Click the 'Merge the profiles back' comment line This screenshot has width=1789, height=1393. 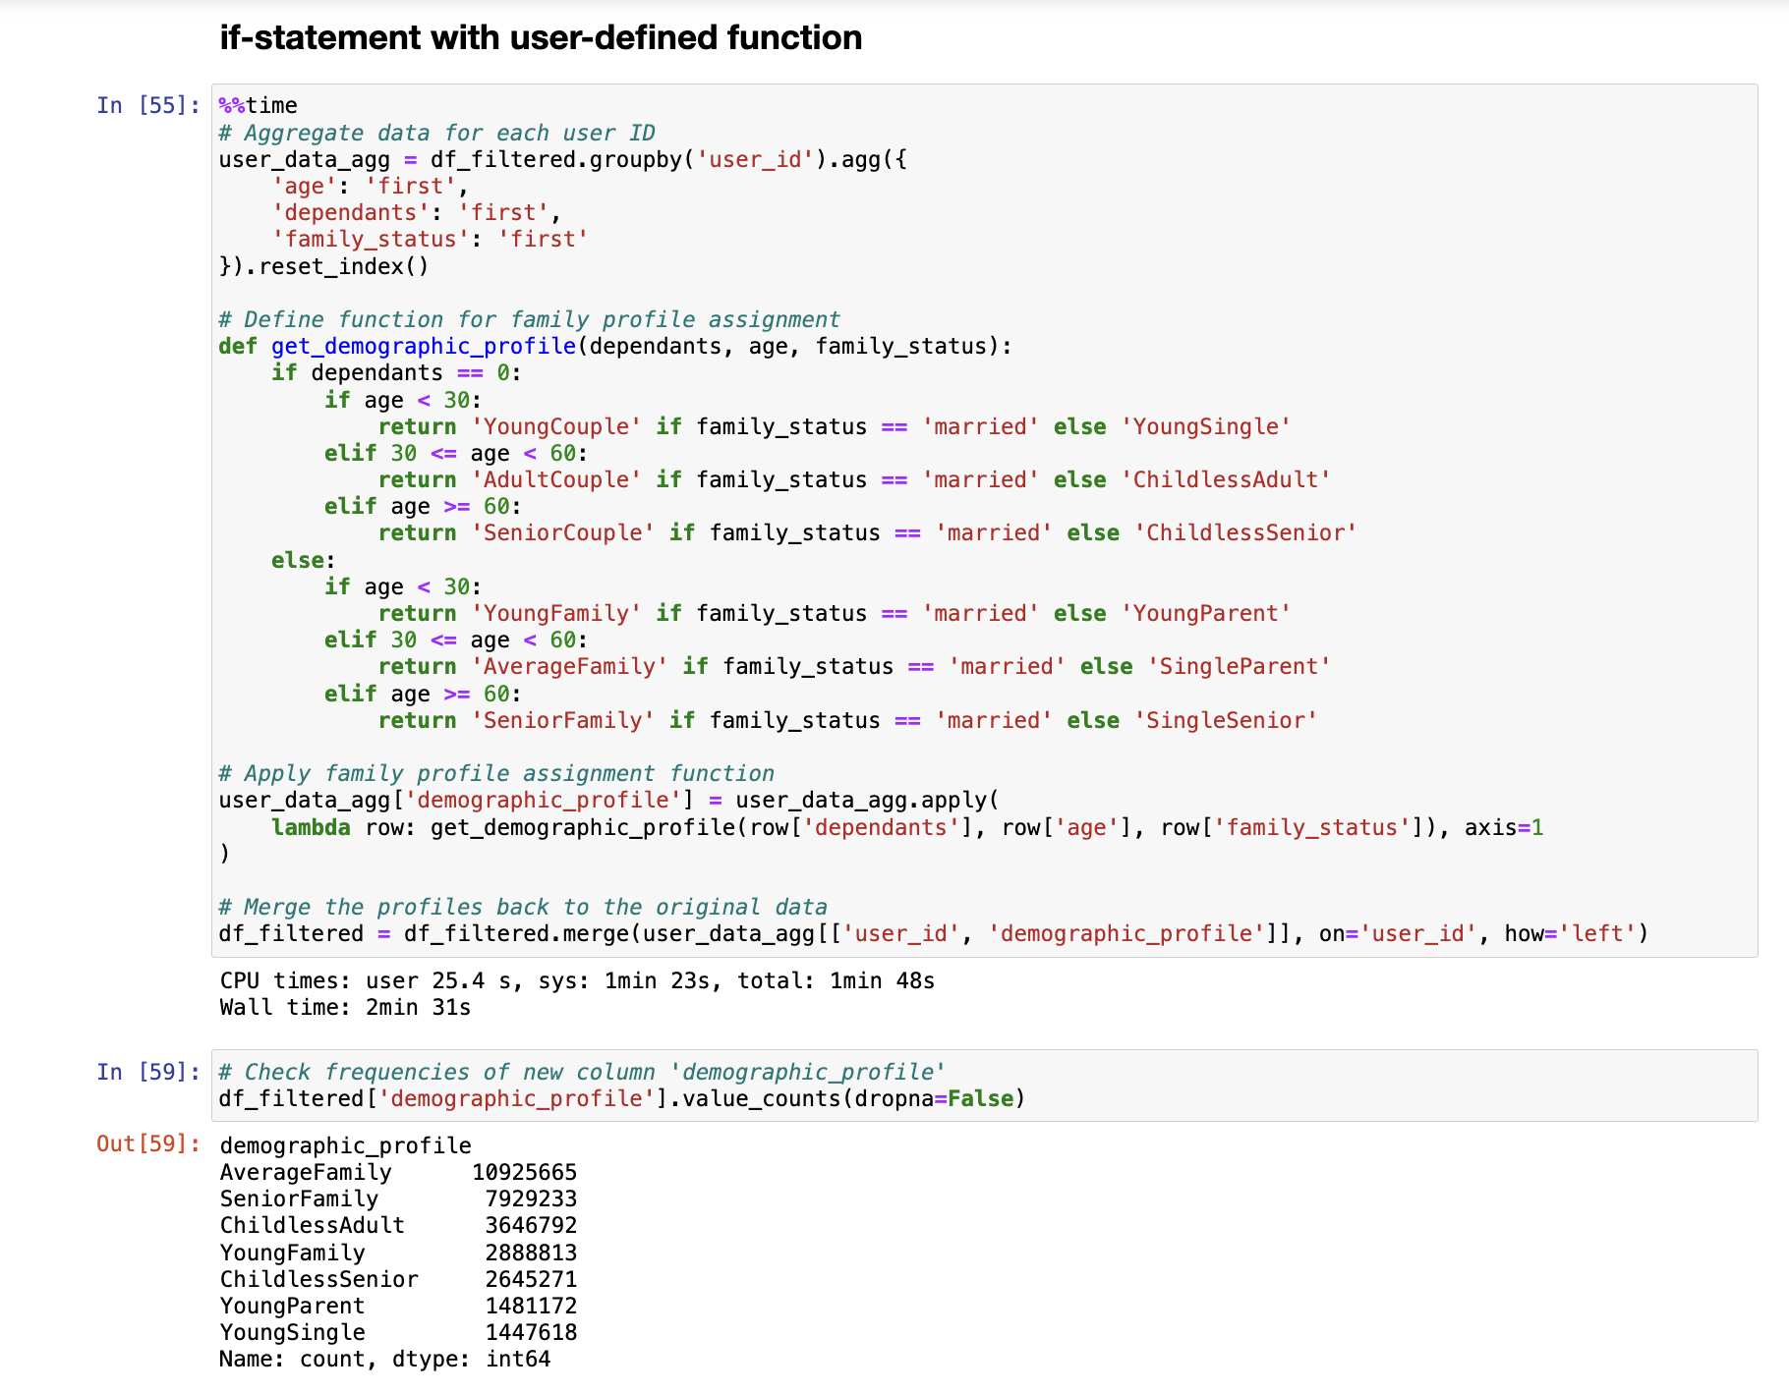point(523,907)
